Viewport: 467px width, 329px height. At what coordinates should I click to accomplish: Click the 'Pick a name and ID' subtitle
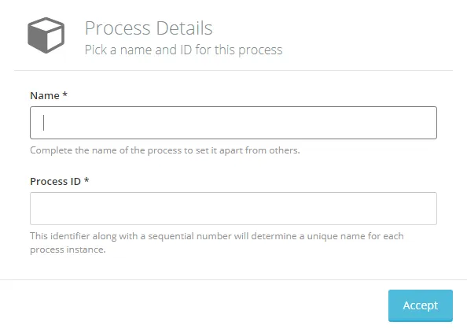(183, 50)
